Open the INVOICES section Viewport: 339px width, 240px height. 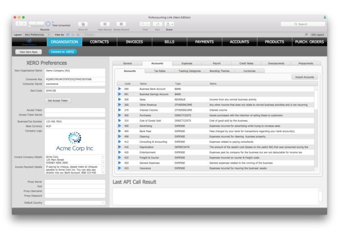135,42
